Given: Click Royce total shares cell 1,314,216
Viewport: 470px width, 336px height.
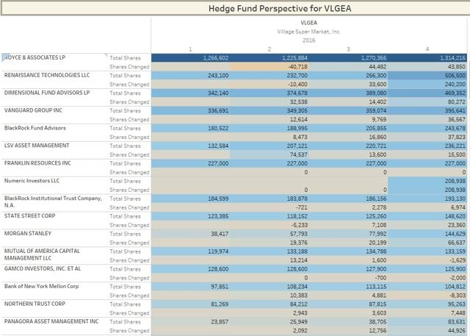Looking at the screenshot, I should (427, 58).
